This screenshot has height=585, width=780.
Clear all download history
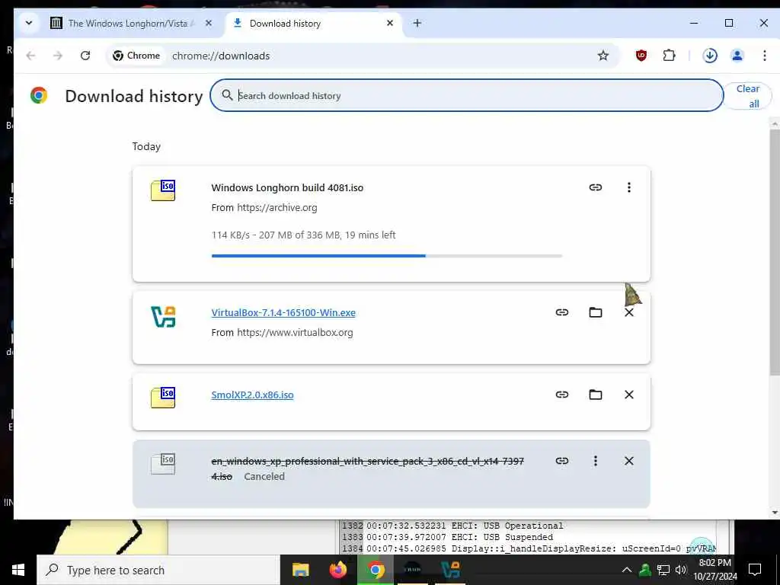(748, 96)
